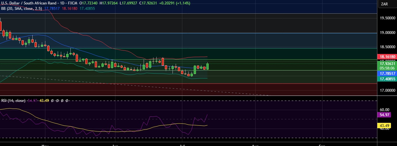The width and height of the screenshot is (397, 146).
Task: Click the 17.00000 price scale label
Action: click(x=387, y=90)
